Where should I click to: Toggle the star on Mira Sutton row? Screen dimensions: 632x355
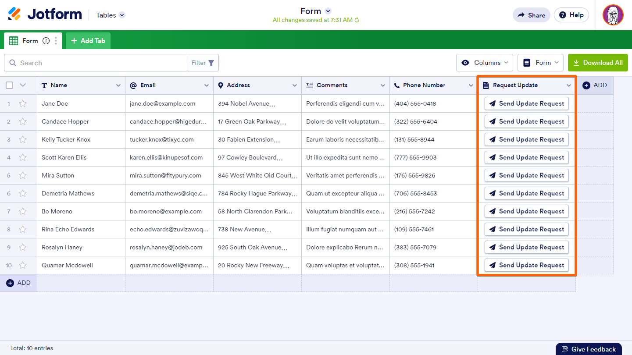pyautogui.click(x=23, y=176)
